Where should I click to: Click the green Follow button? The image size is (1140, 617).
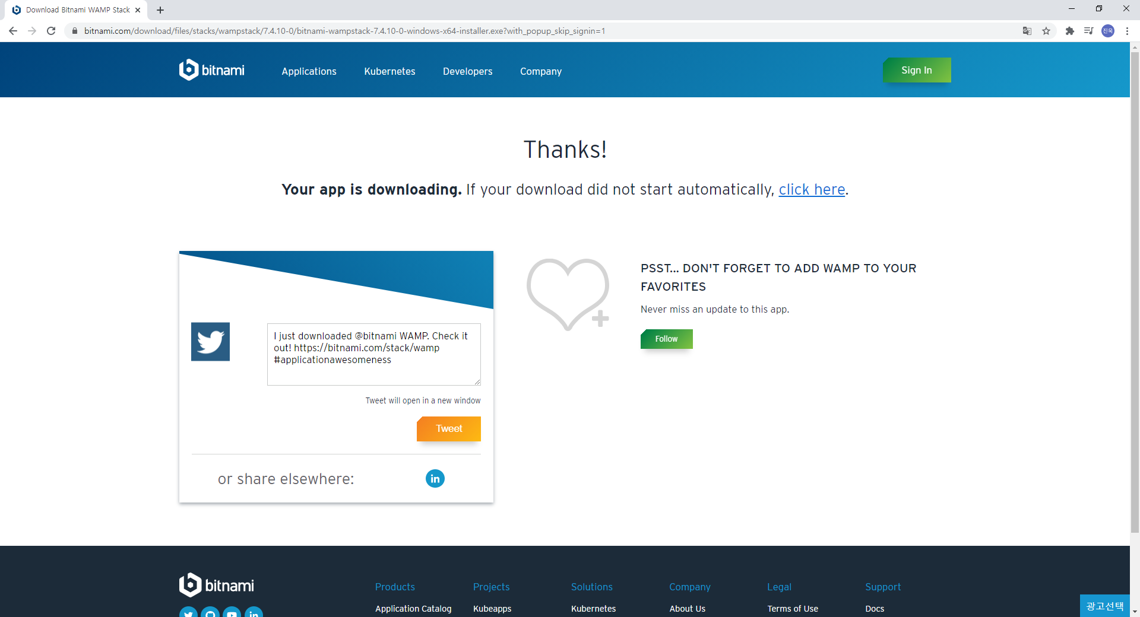click(666, 339)
